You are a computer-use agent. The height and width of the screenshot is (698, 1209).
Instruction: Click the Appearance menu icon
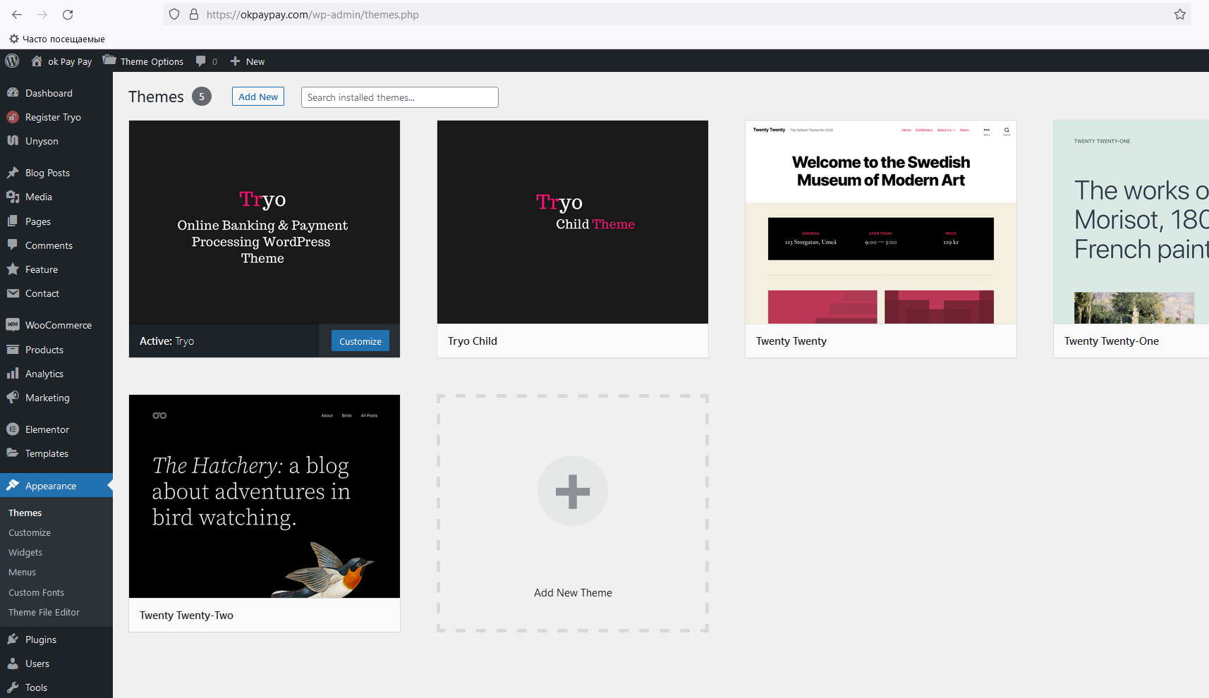pyautogui.click(x=13, y=485)
